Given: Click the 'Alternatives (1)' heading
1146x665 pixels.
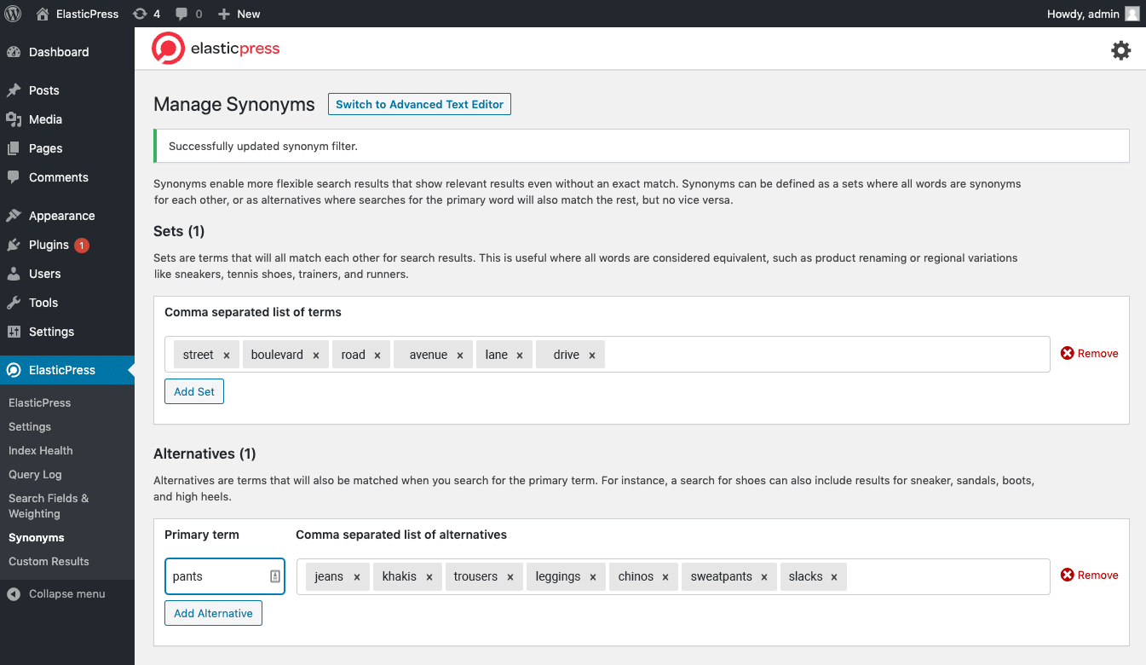Looking at the screenshot, I should (x=204, y=454).
